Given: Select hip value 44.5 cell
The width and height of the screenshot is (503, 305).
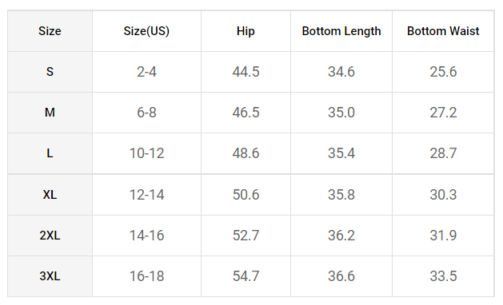Looking at the screenshot, I should [x=246, y=72].
